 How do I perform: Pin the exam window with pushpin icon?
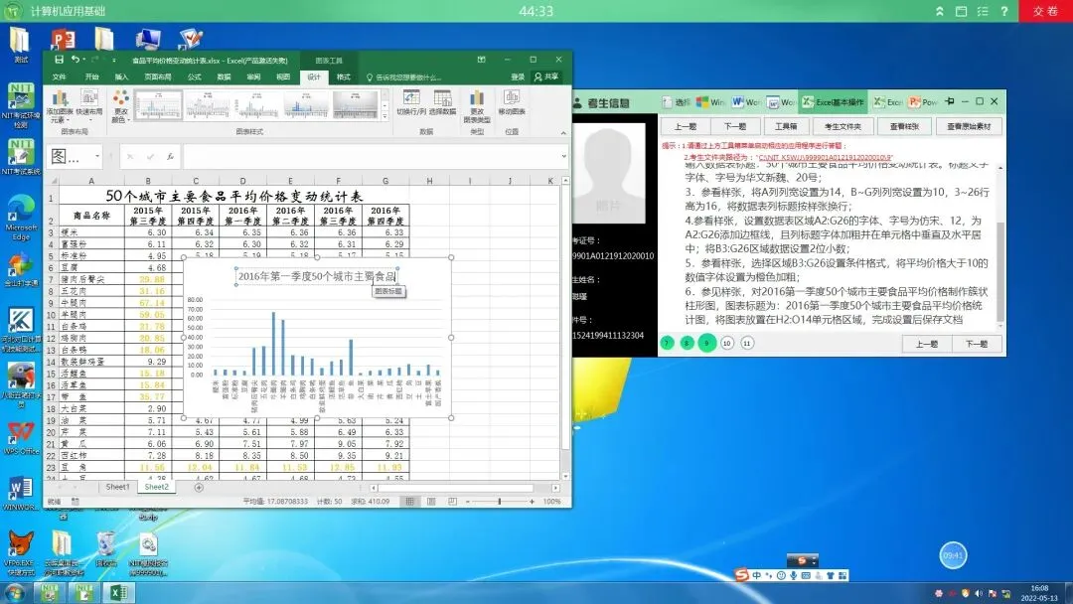click(x=949, y=101)
